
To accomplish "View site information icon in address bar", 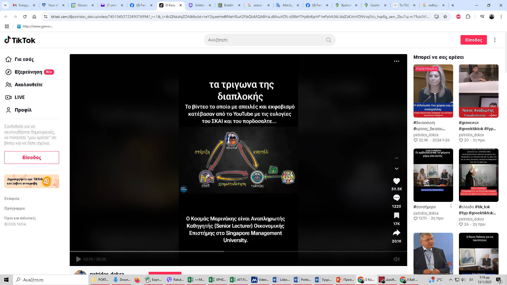I will point(46,17).
